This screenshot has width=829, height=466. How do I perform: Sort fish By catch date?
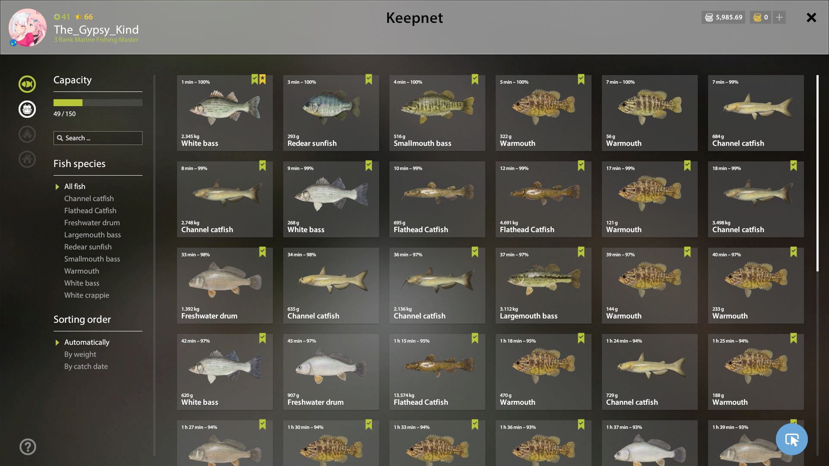pos(86,366)
